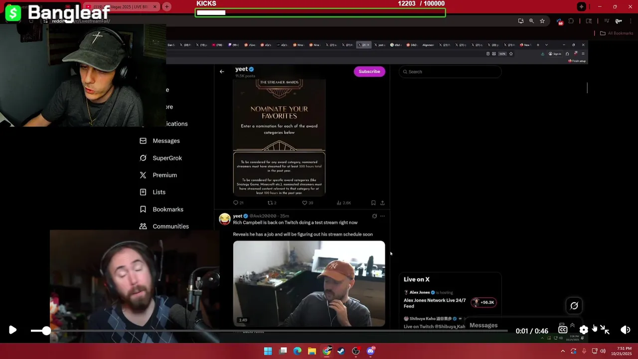
Task: Open Microsoft Edge from the taskbar
Action: click(297, 351)
